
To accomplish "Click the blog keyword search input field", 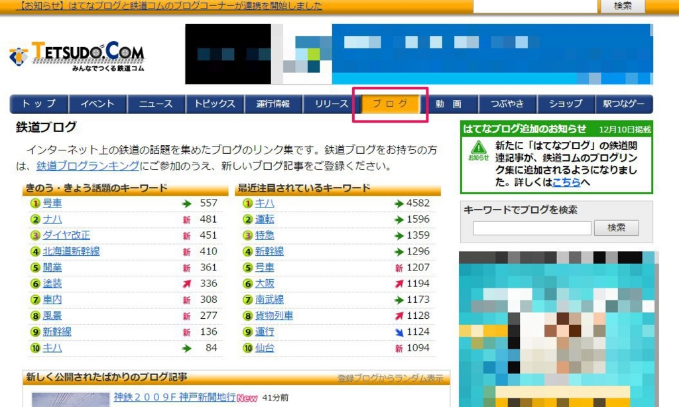I will click(532, 228).
